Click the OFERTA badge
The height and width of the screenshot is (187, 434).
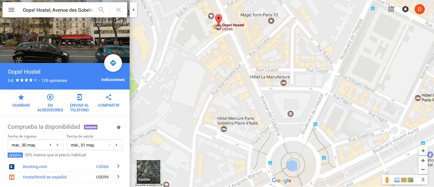[x=15, y=155]
